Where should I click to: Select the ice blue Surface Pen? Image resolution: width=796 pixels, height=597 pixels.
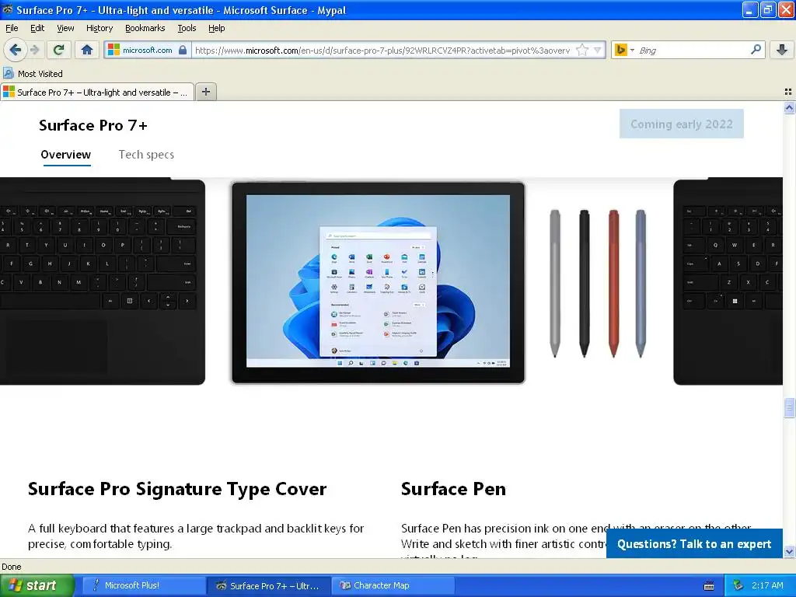click(641, 283)
